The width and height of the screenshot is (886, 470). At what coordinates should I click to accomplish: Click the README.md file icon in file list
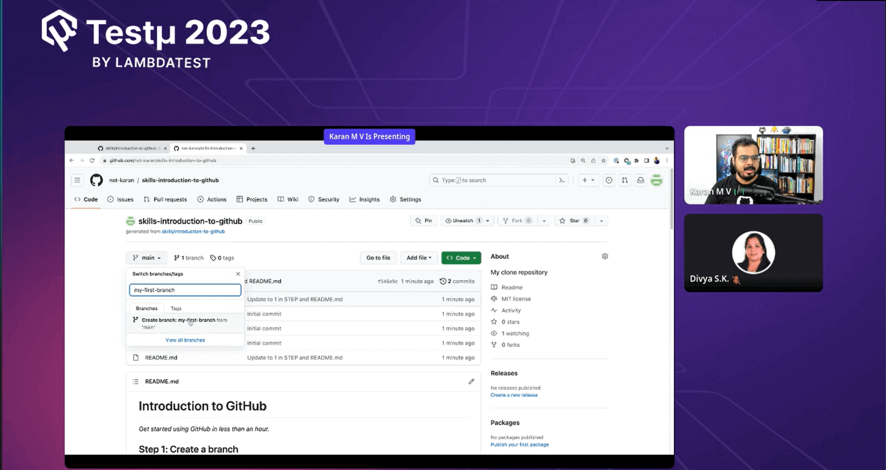coord(136,358)
